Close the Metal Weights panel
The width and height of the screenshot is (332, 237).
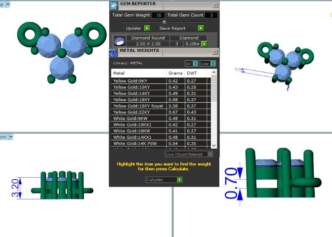point(215,51)
